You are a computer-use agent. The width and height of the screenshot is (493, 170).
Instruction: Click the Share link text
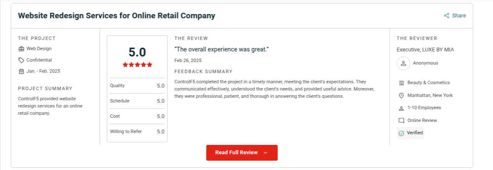click(459, 16)
